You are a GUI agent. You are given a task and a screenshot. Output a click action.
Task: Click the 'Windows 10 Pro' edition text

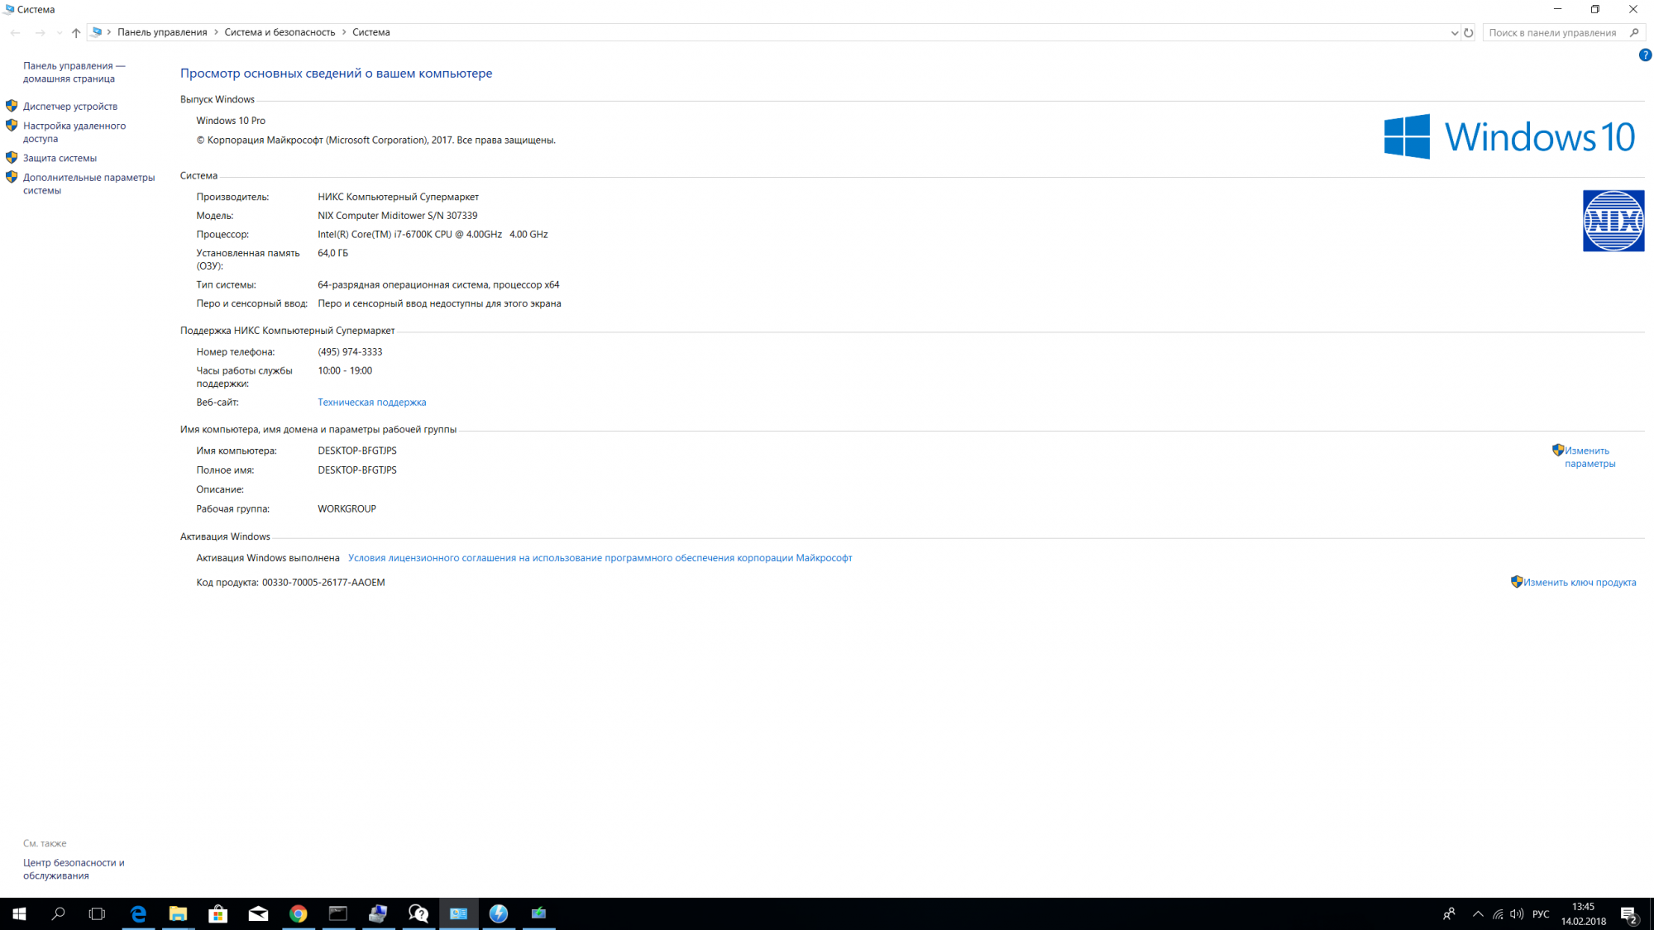(231, 121)
